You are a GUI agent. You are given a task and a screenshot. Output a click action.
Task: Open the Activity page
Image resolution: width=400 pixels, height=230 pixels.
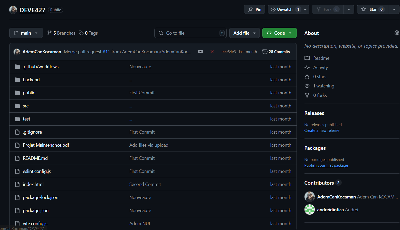pos(320,67)
